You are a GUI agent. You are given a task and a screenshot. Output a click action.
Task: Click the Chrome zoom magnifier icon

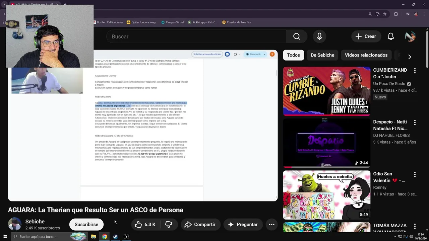[x=370, y=14]
